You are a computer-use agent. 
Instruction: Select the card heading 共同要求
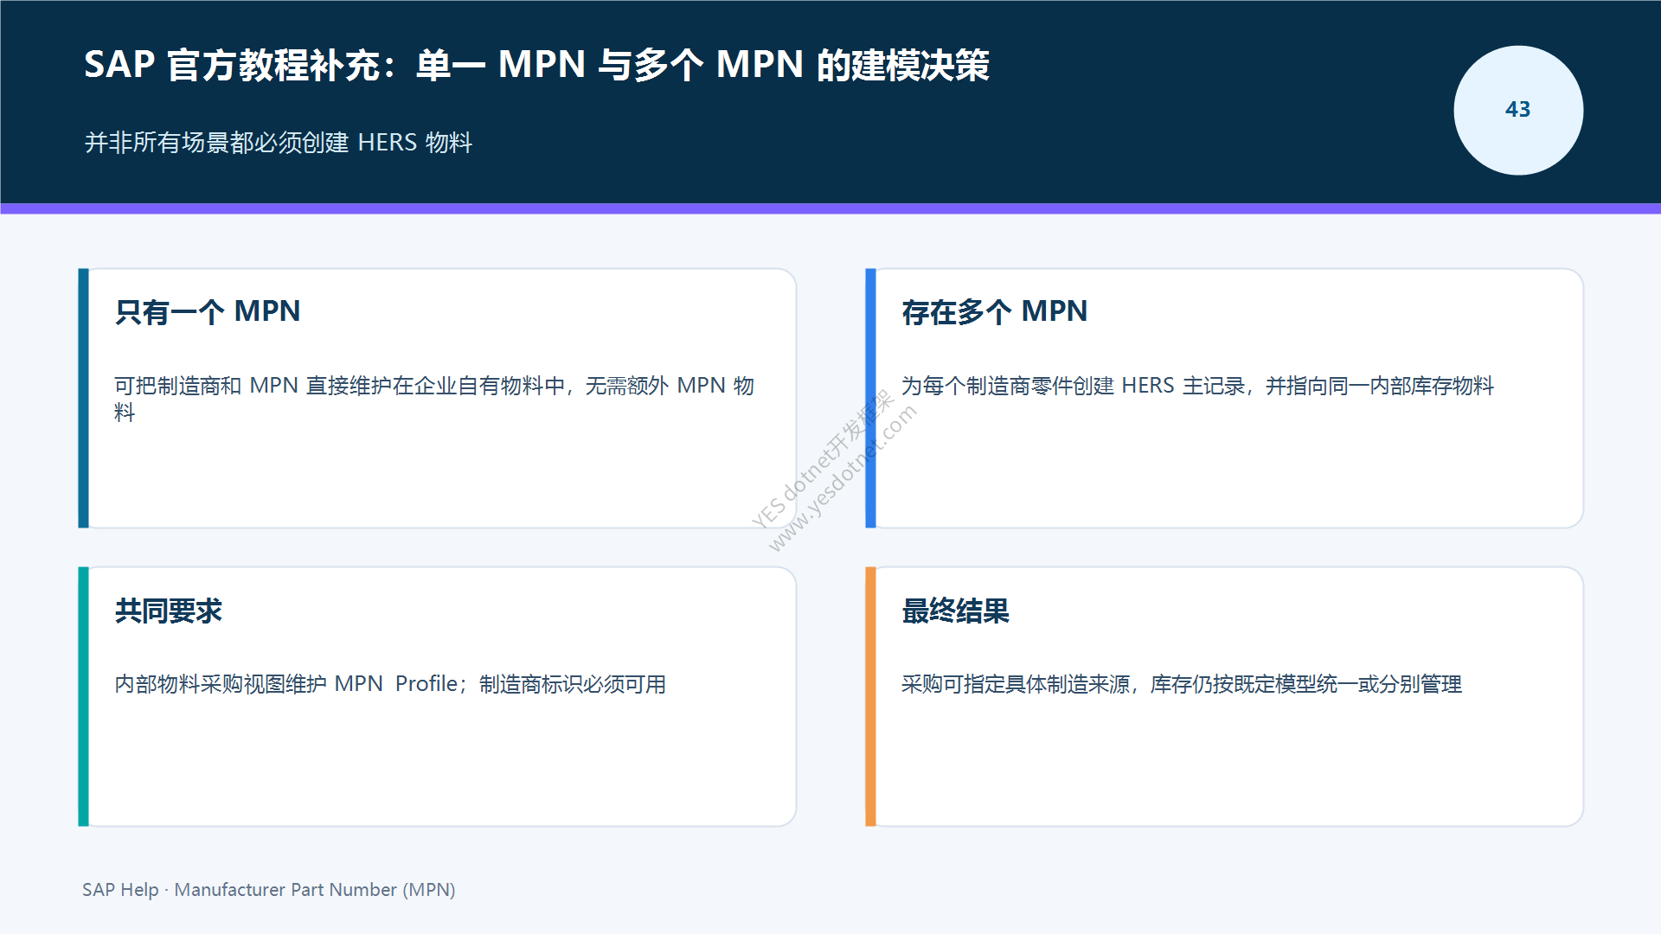(x=169, y=611)
